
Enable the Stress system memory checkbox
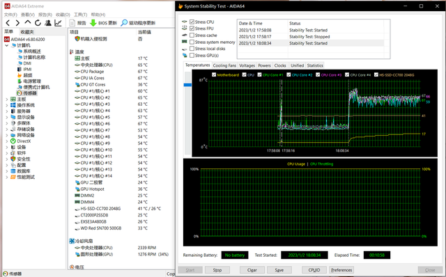tap(192, 42)
